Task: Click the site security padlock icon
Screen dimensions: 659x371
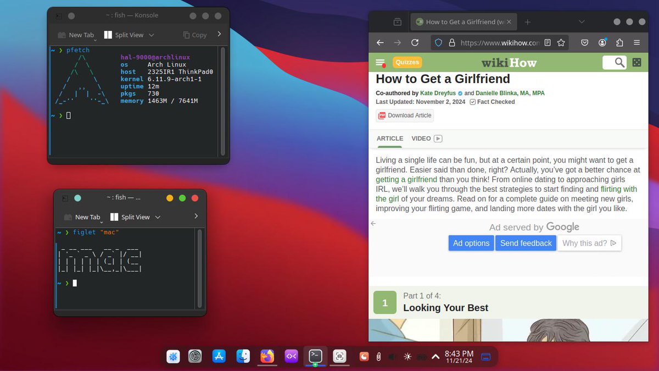Action: 452,42
